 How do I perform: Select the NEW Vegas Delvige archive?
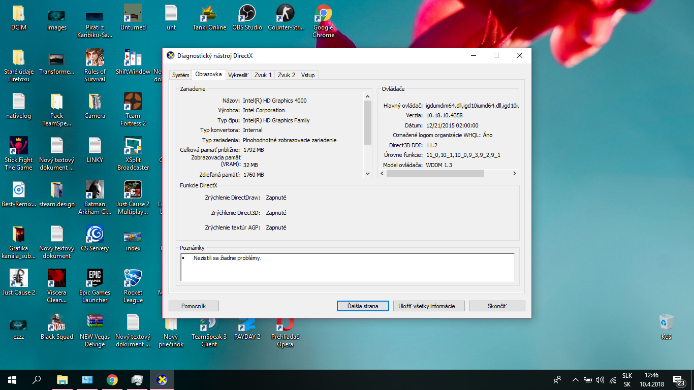(x=95, y=330)
